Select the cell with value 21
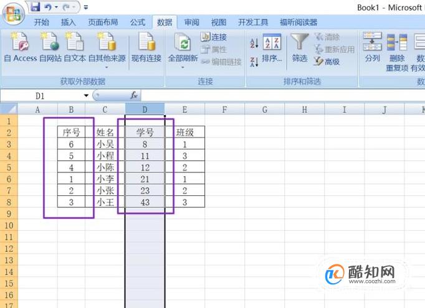This screenshot has width=425, height=308. point(145,179)
